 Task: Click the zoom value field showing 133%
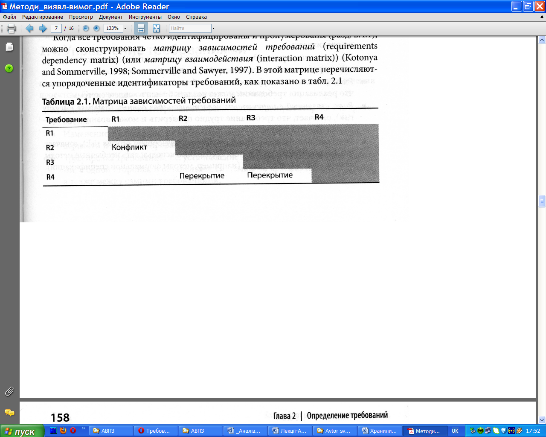coord(113,28)
